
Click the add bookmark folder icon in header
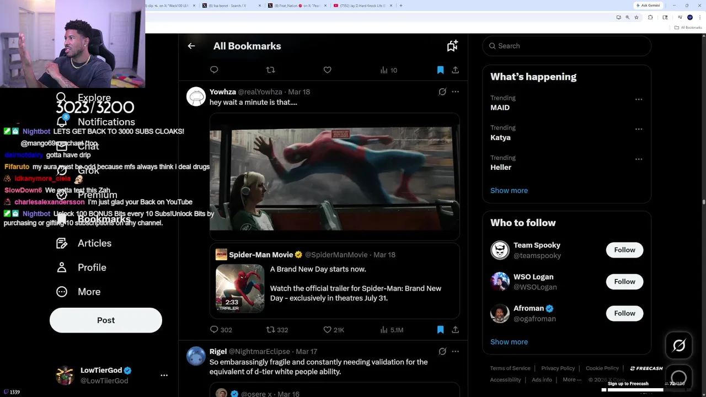[452, 46]
